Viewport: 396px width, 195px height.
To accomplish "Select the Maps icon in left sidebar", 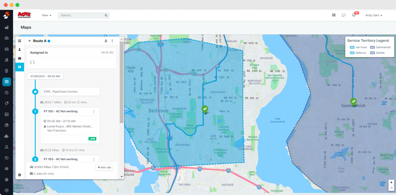I will coord(7,82).
